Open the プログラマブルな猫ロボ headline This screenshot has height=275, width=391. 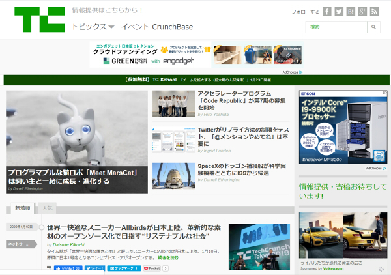pos(73,177)
